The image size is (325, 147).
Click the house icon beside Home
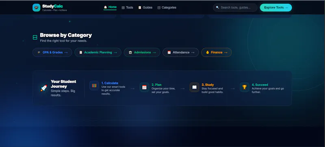105,7
